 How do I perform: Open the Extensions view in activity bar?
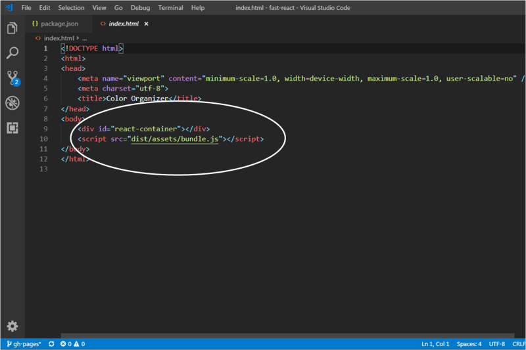[x=12, y=127]
